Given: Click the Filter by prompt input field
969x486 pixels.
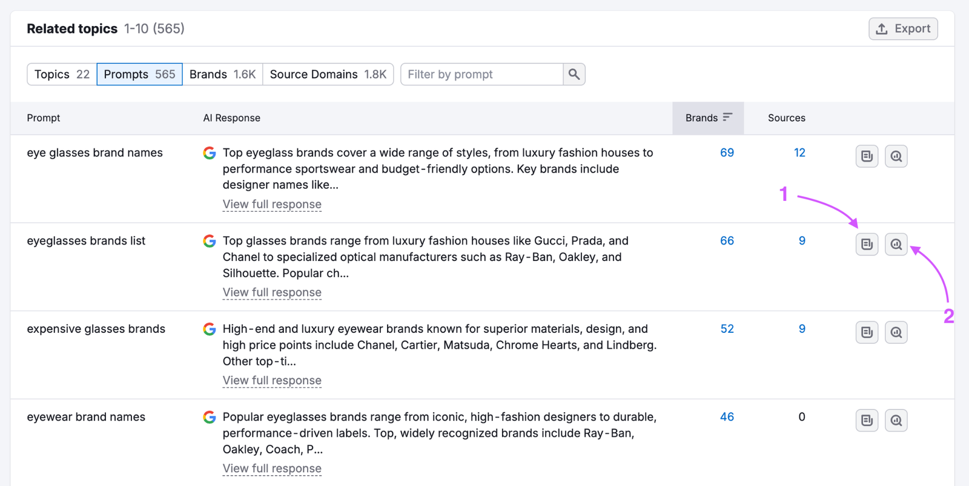Looking at the screenshot, I should click(x=482, y=74).
